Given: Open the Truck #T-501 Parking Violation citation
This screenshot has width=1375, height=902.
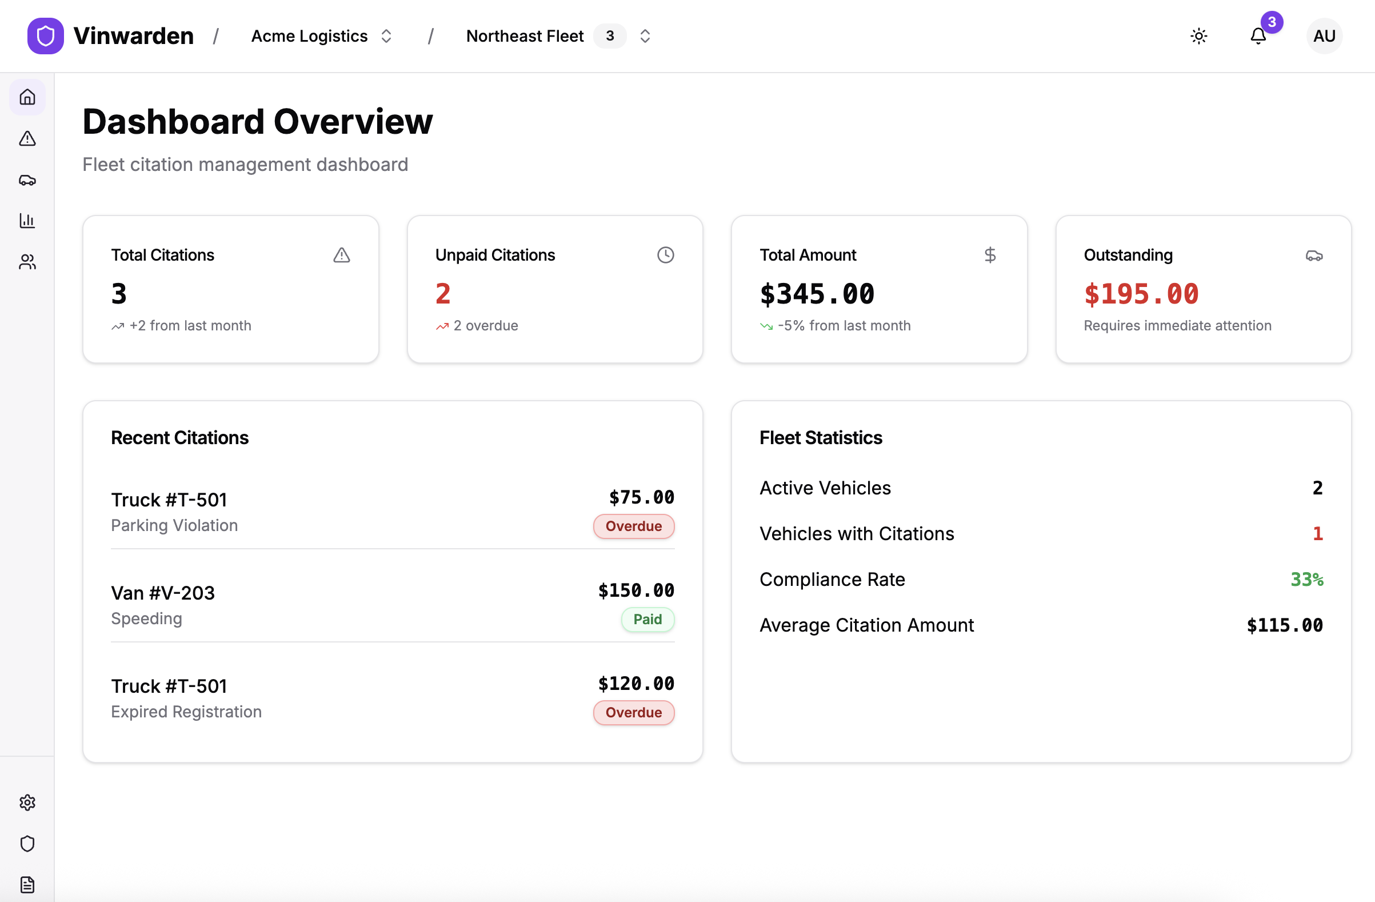Looking at the screenshot, I should coord(169,500).
